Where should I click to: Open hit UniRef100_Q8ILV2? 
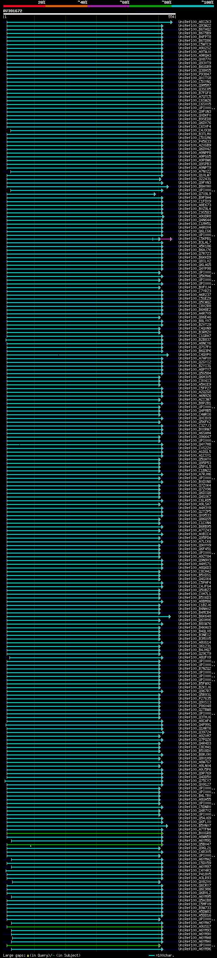click(195, 261)
